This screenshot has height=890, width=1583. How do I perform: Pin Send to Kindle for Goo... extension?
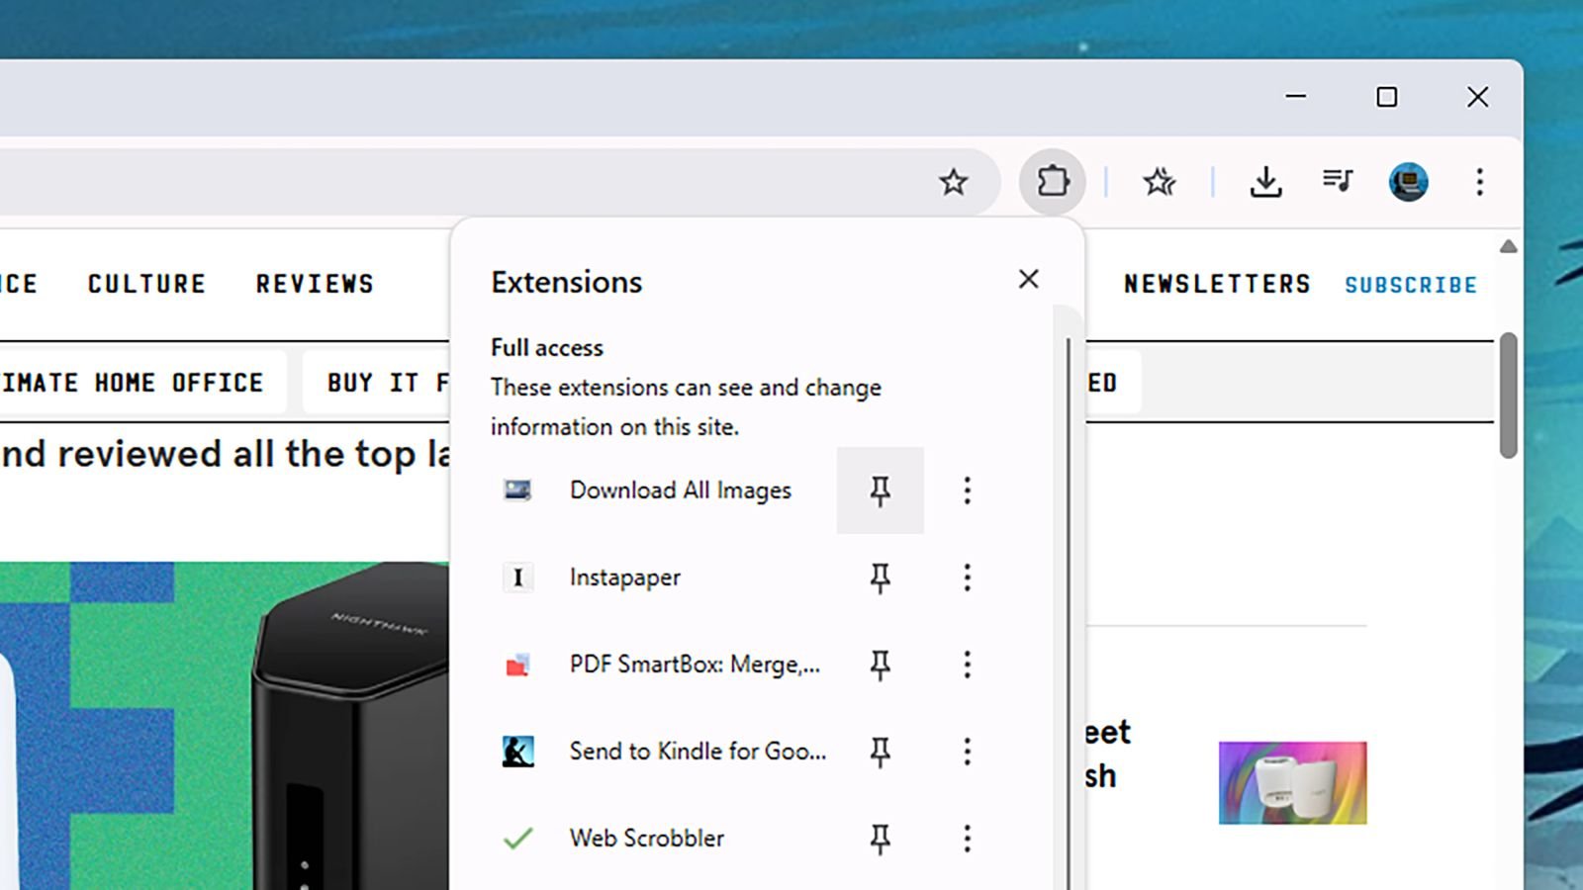pos(881,751)
